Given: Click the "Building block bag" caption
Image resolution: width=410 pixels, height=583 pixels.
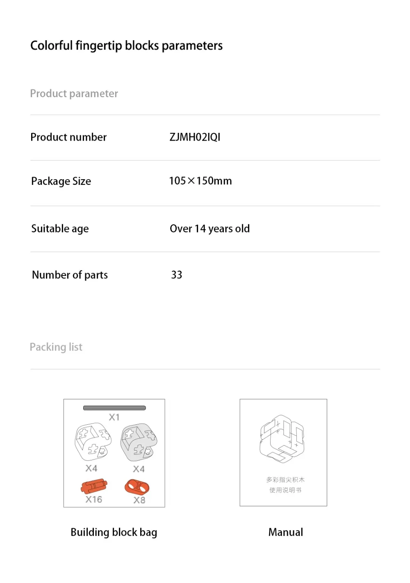Looking at the screenshot, I should click(x=114, y=532).
